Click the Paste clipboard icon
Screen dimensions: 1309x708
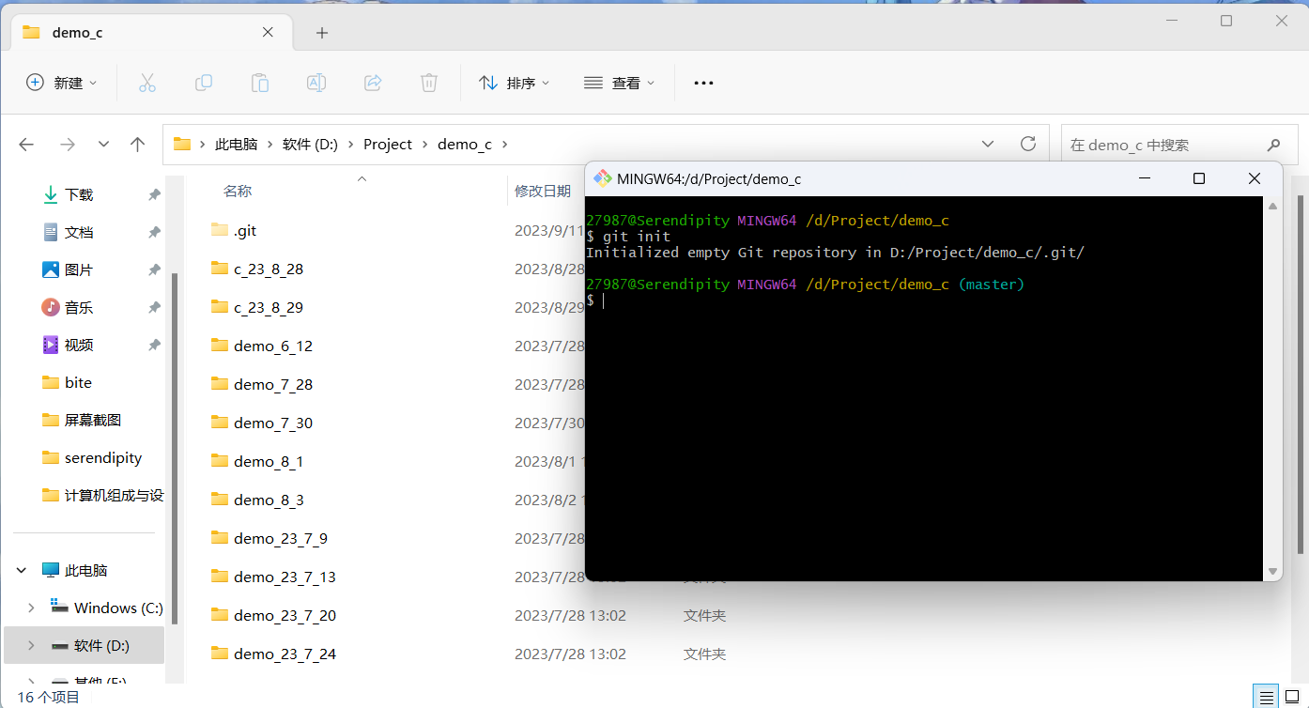tap(260, 83)
